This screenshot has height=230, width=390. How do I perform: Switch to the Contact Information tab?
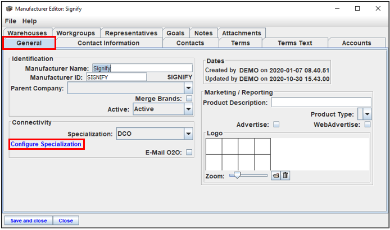click(x=108, y=43)
